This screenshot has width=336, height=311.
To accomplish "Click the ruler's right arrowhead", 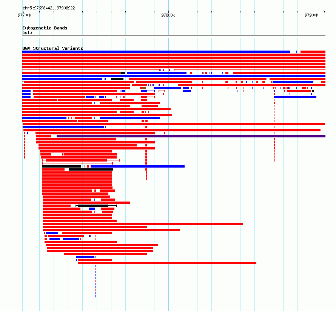I will [324, 12].
